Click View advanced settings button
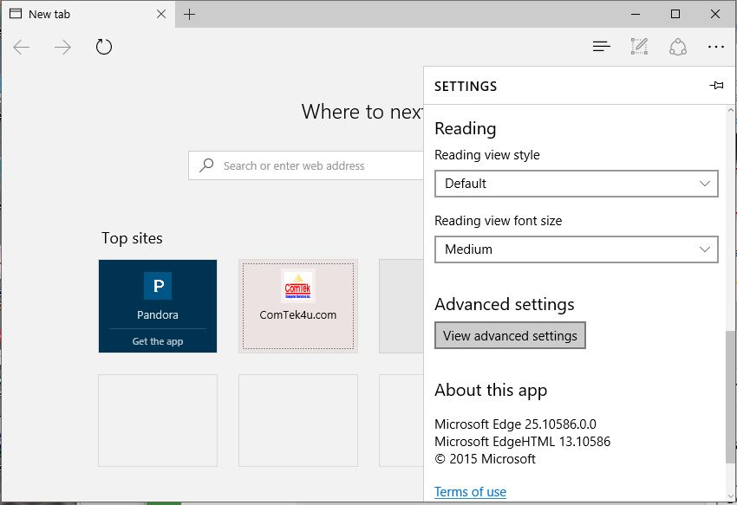737x505 pixels. pyautogui.click(x=510, y=335)
